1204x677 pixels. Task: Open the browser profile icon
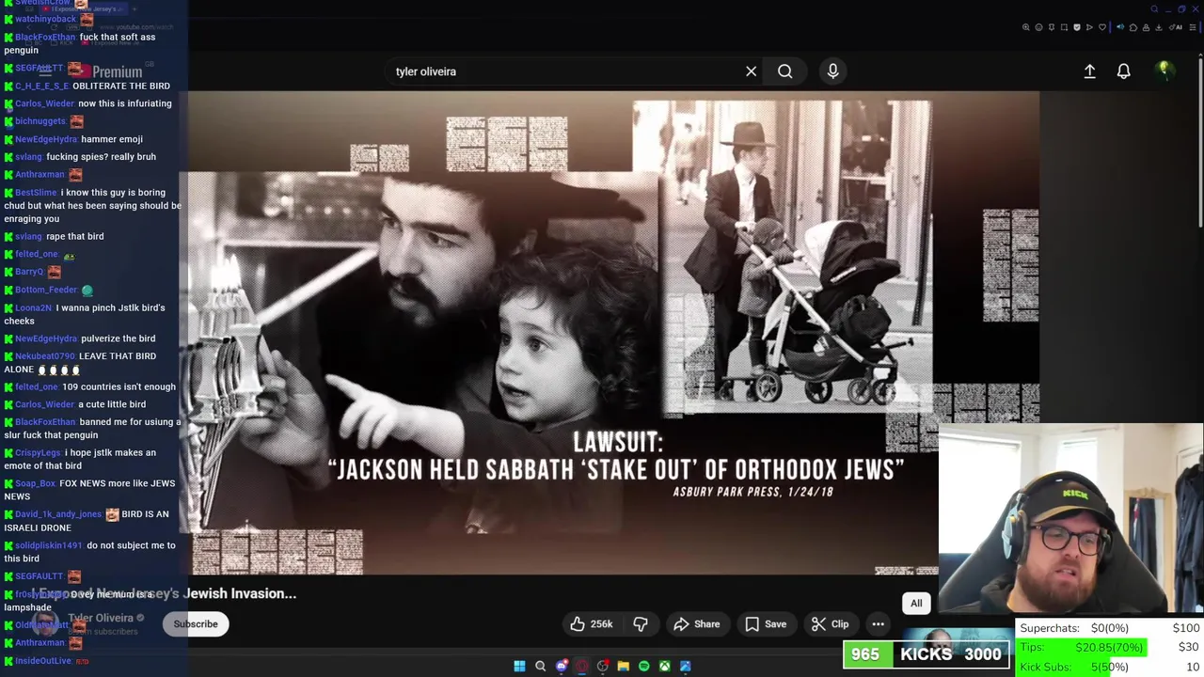tap(1146, 27)
